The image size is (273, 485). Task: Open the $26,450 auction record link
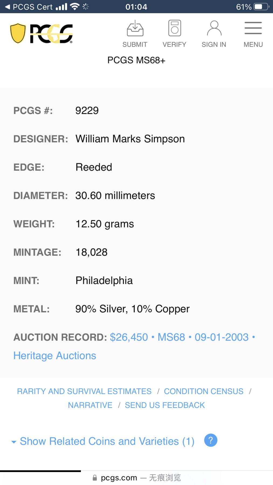[x=129, y=337]
